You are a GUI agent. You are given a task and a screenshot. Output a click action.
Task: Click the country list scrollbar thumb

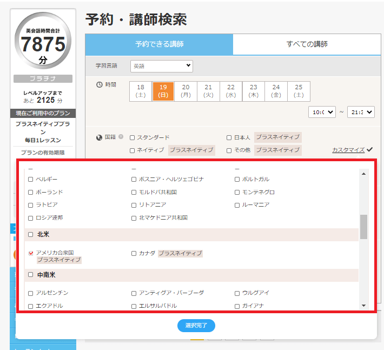363,227
